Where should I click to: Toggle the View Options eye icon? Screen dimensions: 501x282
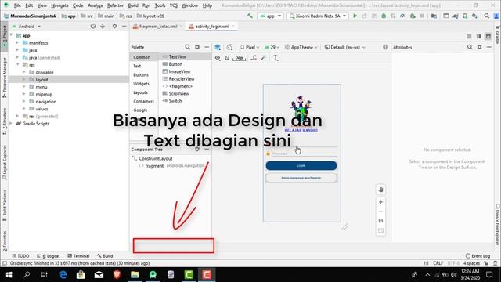(218, 58)
